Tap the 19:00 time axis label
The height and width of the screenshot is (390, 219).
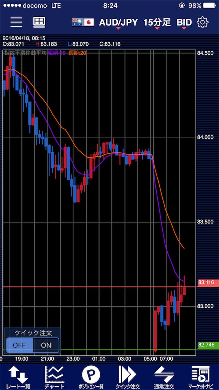[21, 359]
